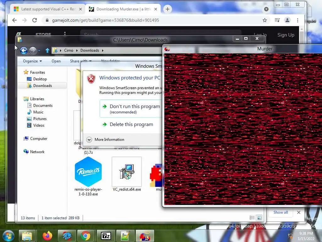
Task: Click the Chrome address bar URL
Action: point(105,20)
